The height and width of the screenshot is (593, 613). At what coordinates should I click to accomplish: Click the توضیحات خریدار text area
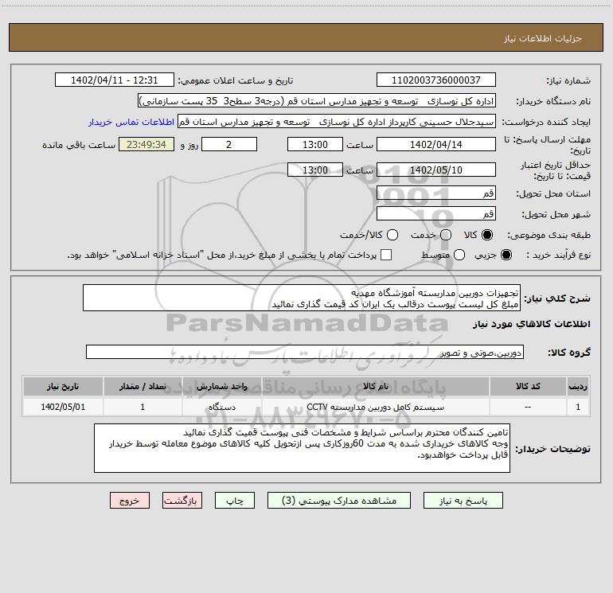click(x=302, y=448)
